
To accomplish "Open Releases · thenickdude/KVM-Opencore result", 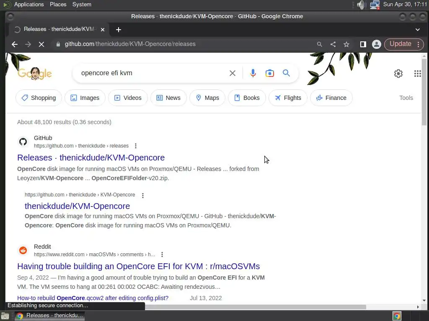I will pyautogui.click(x=91, y=158).
